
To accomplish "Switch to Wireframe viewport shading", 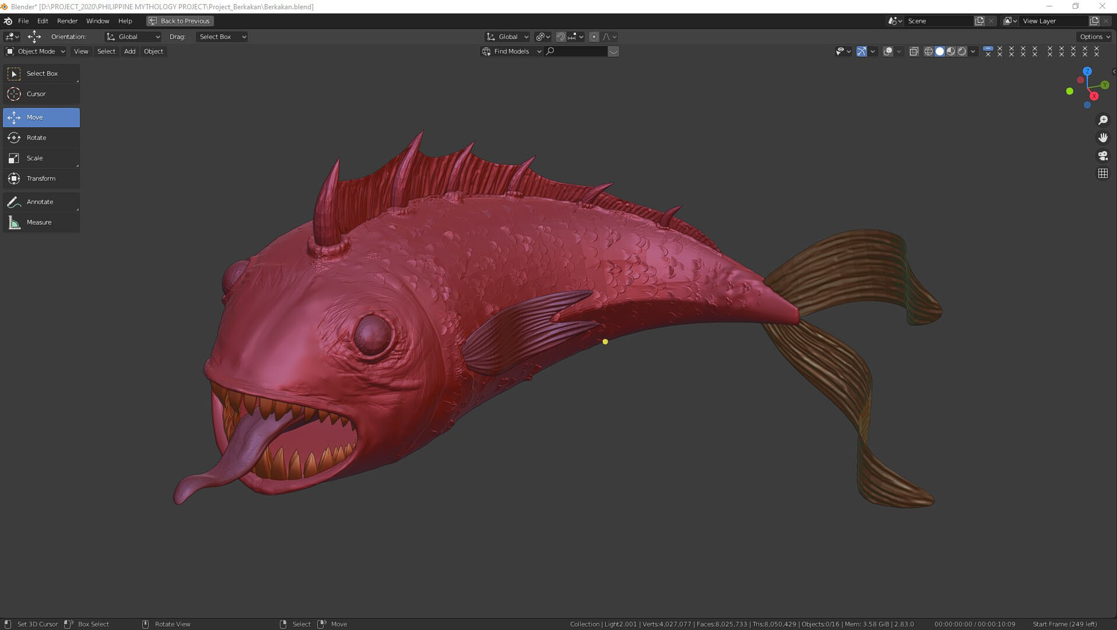I will click(928, 51).
